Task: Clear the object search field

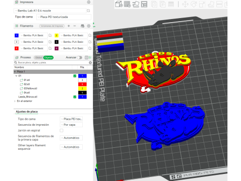Action: (x=90, y=62)
